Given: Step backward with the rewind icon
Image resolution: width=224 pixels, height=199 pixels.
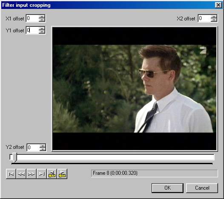Looking at the screenshot, I should point(21,174).
